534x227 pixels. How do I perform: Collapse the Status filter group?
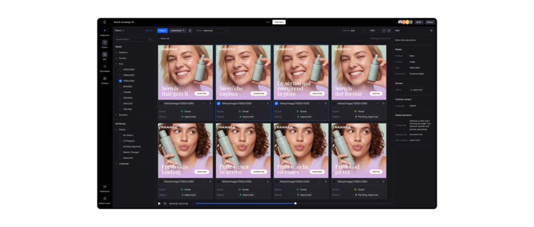(116, 129)
